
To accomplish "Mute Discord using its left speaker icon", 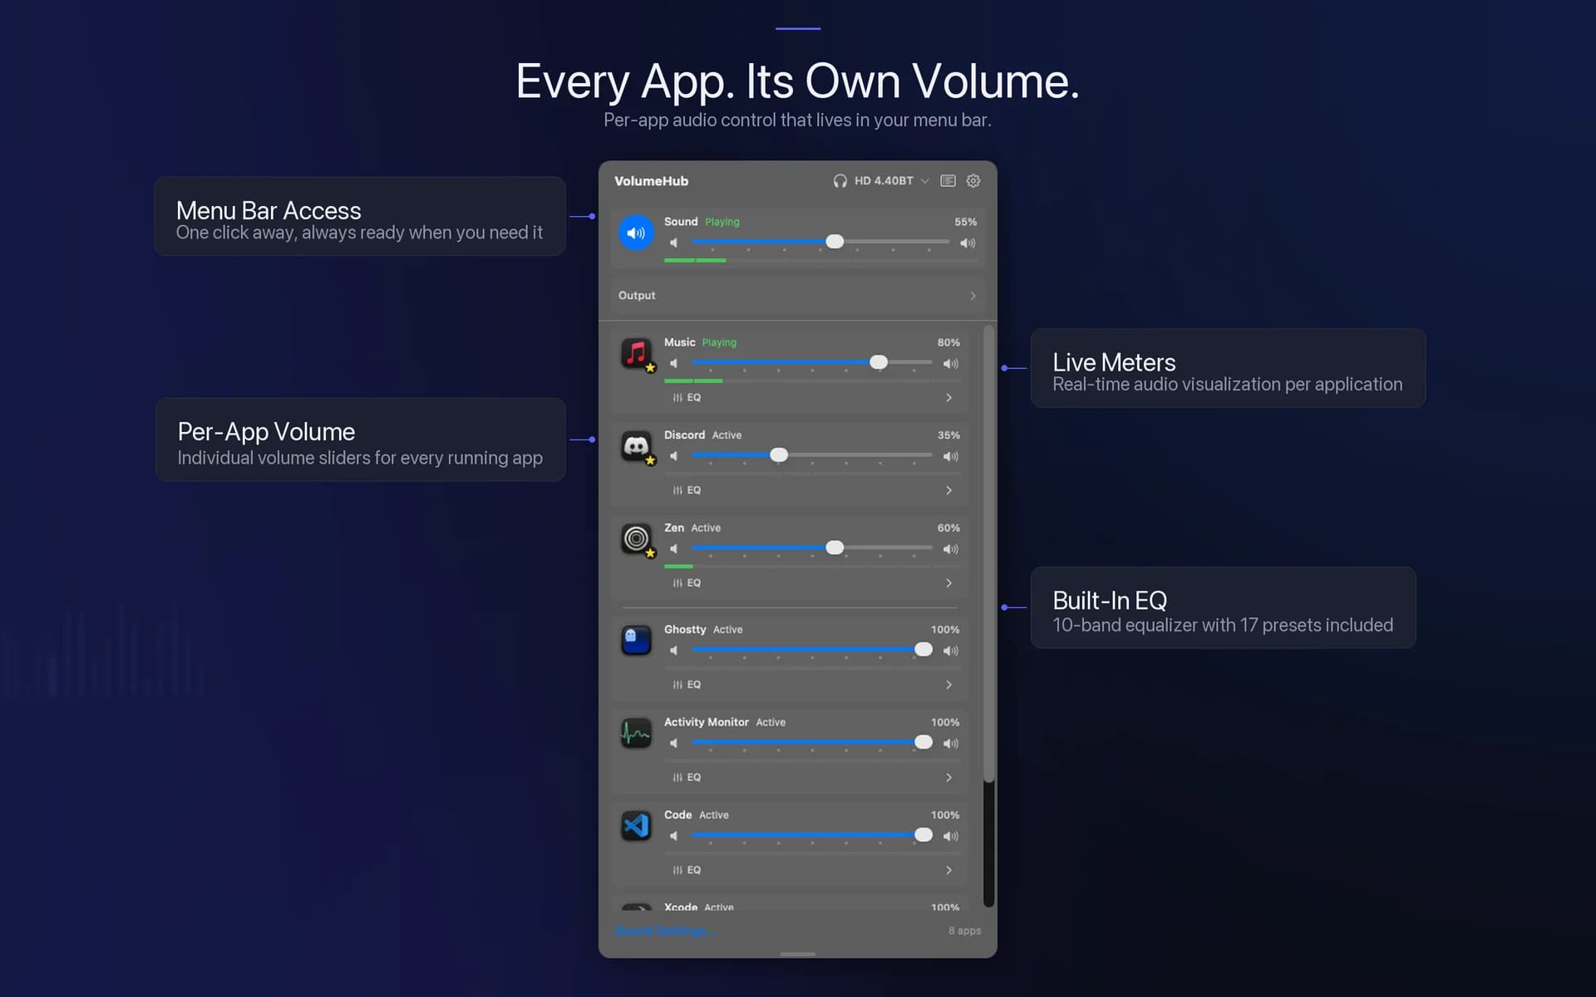I will [x=674, y=456].
